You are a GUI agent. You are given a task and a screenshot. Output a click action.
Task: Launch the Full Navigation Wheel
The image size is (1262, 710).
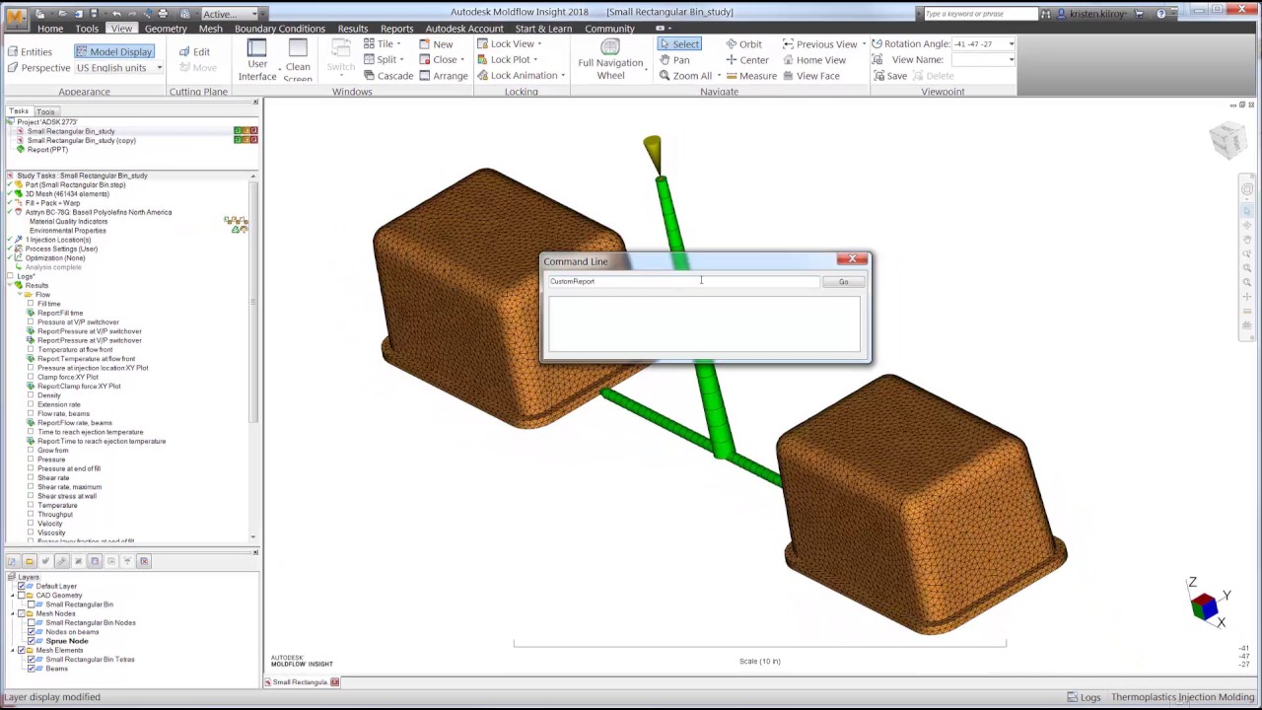click(610, 61)
